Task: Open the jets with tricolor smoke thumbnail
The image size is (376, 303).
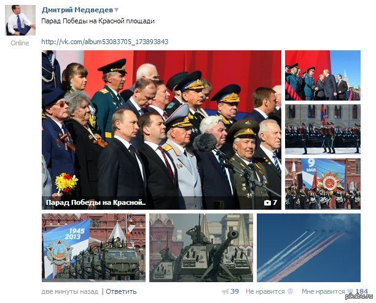Action: coord(308,248)
